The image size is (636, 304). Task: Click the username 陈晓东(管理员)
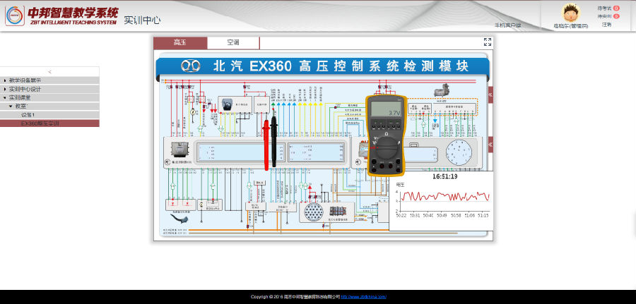click(571, 26)
